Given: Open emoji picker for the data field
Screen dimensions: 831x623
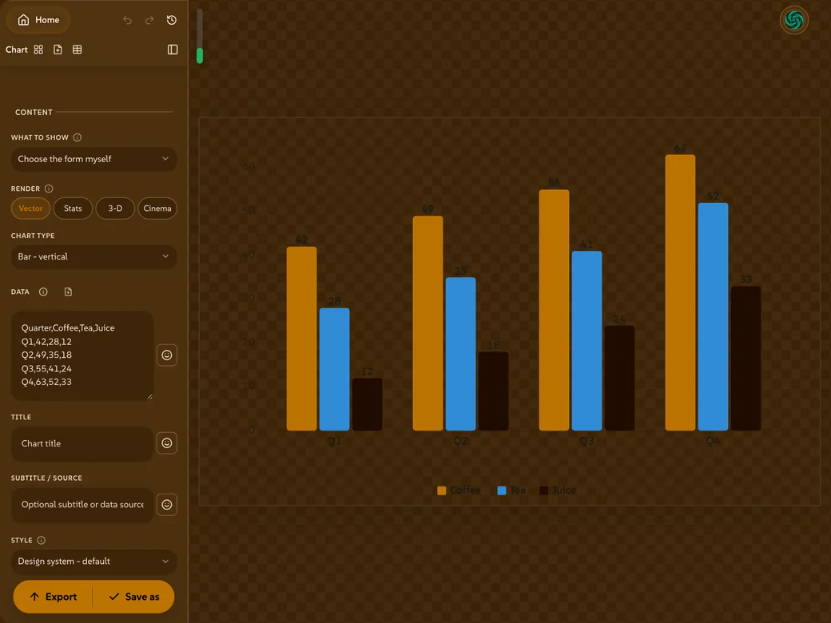Looking at the screenshot, I should [167, 355].
